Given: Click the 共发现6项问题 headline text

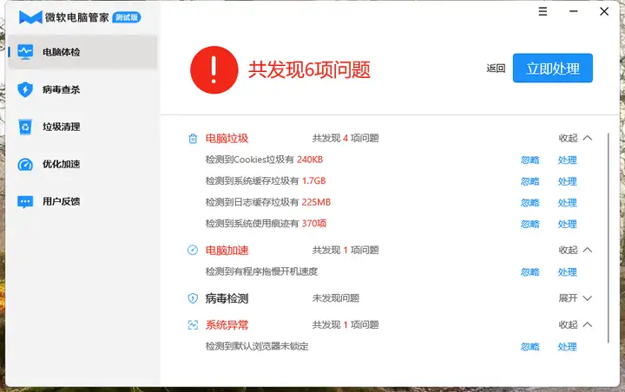Looking at the screenshot, I should 309,69.
